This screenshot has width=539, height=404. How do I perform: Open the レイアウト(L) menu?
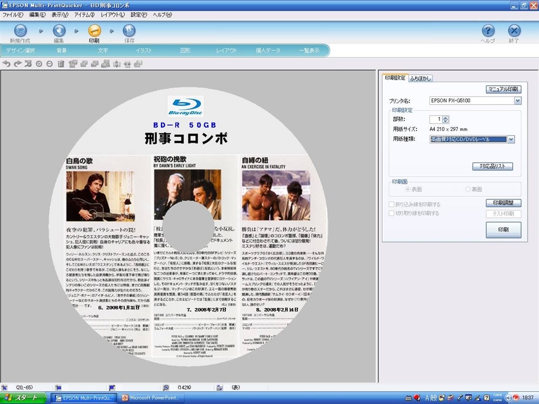[x=113, y=15]
